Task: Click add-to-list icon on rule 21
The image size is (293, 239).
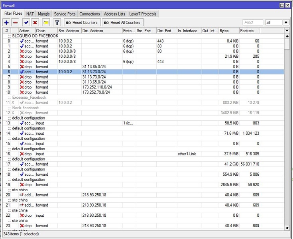Action: click(22, 205)
